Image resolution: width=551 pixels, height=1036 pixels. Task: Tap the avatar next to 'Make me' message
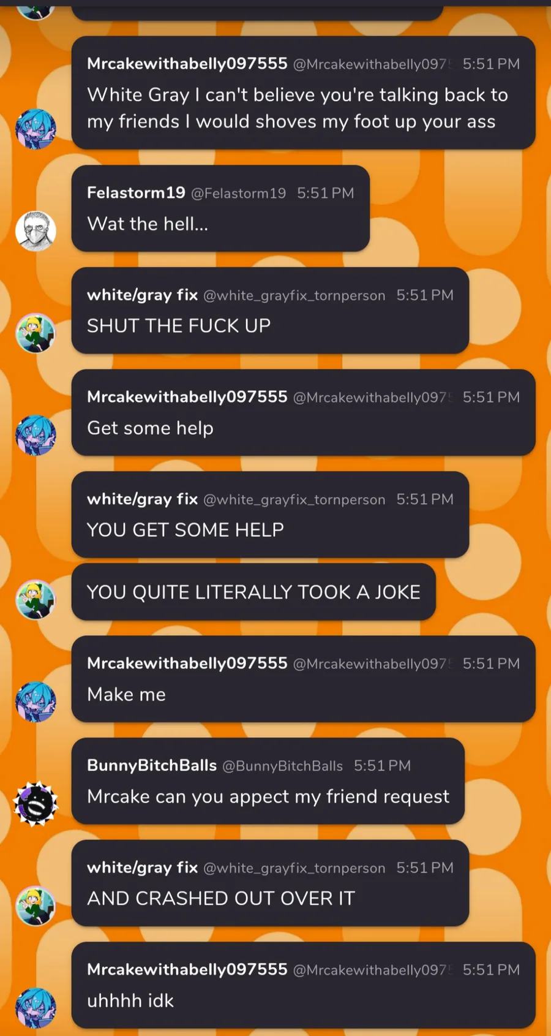point(36,701)
